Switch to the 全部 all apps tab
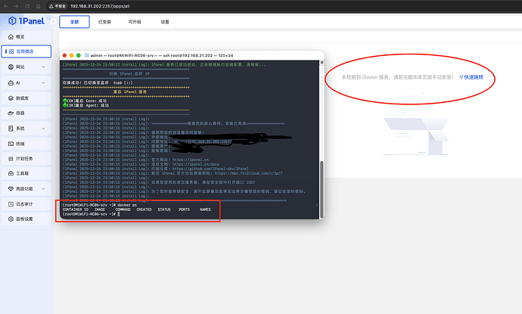The width and height of the screenshot is (522, 314). [x=74, y=23]
